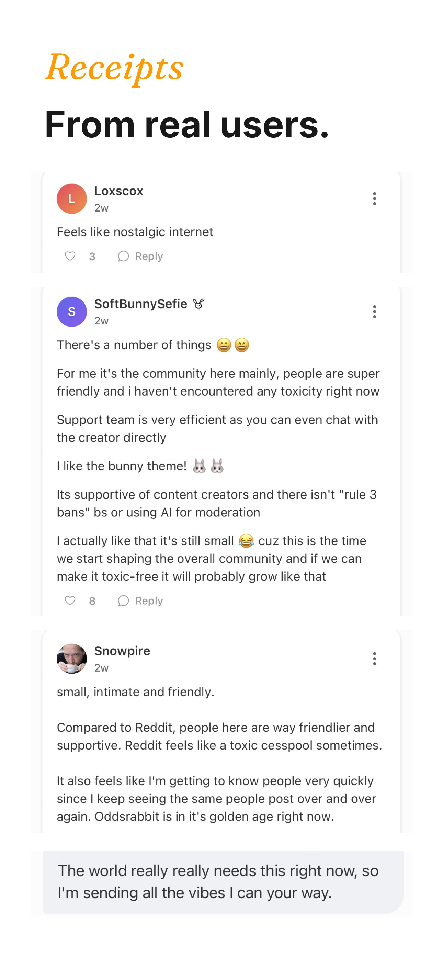
Task: Open Snowpire's profile photo
Action: tap(71, 659)
